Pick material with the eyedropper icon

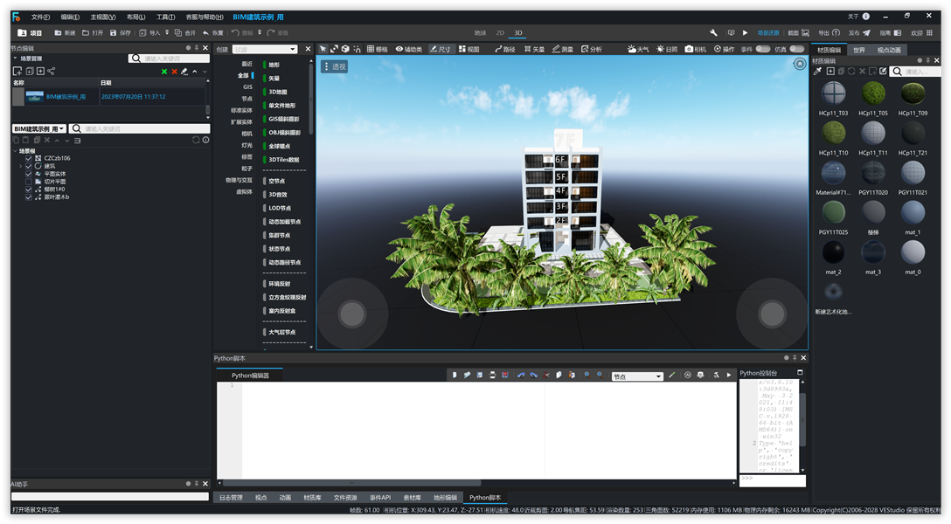(817, 72)
